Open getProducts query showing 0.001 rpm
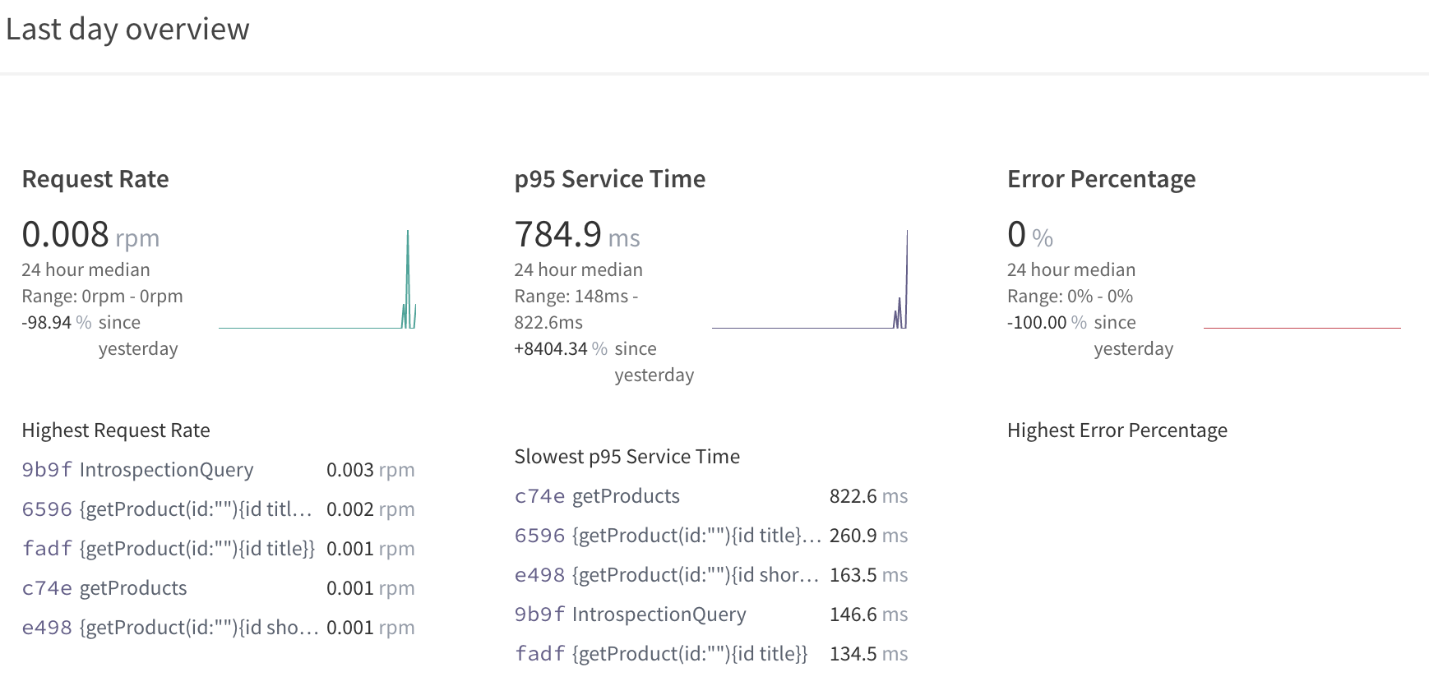 point(104,588)
